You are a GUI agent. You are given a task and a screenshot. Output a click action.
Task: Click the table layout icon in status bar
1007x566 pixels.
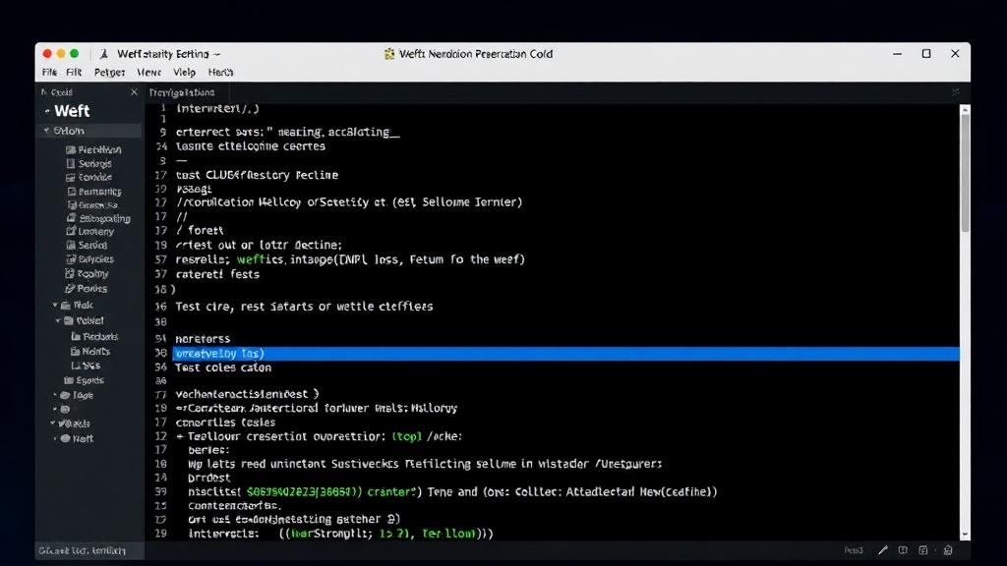pos(922,550)
